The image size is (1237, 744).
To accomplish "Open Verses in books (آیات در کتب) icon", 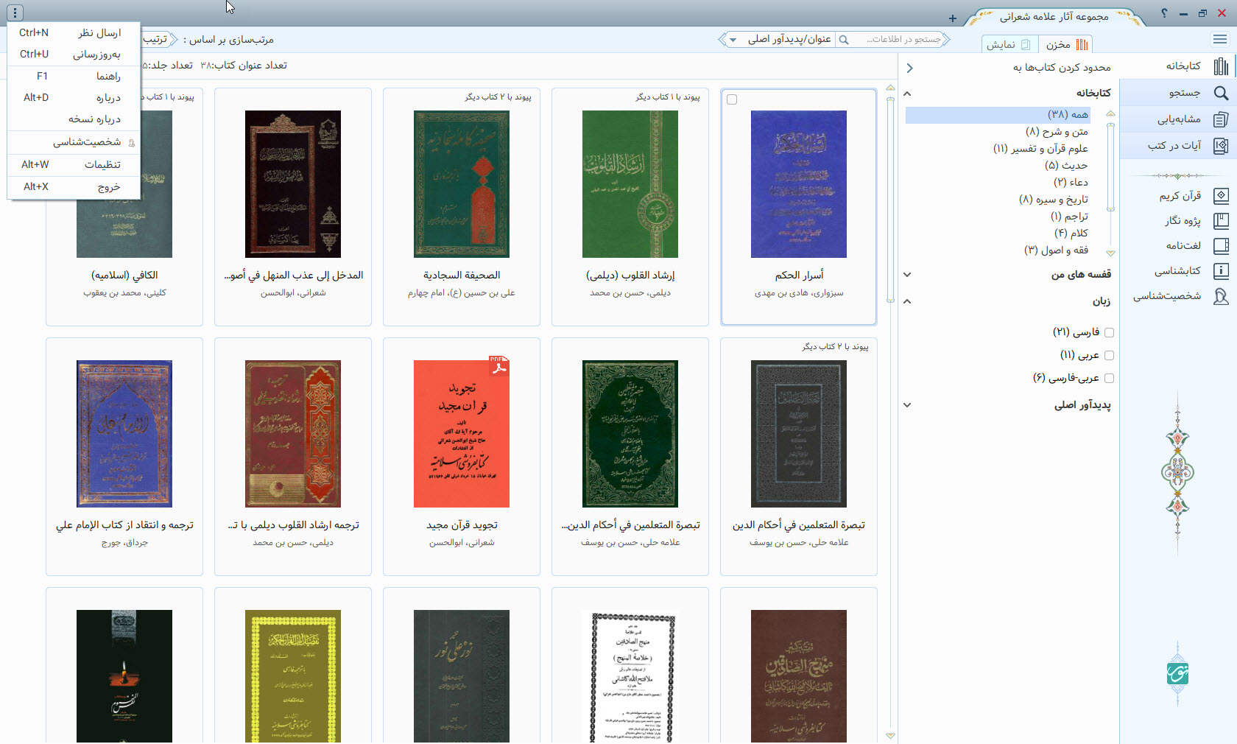I will click(1221, 146).
